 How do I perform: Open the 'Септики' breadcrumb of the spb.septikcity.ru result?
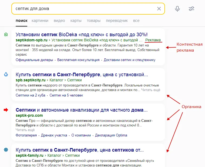point(74,80)
